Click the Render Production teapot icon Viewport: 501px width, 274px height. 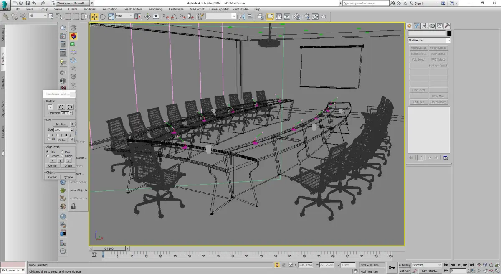point(324,17)
